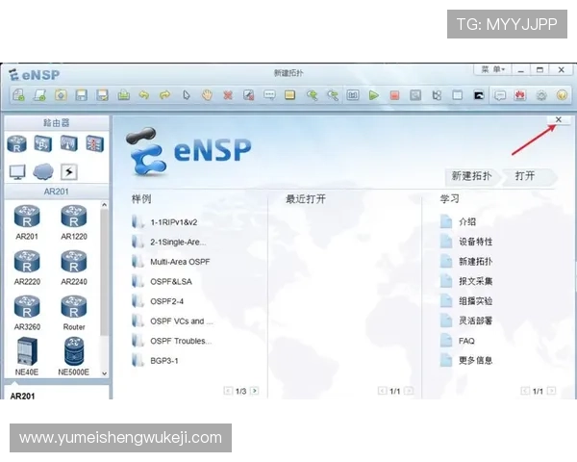577x462 pixels.
Task: Click the show all interfaces icon
Action: (x=437, y=95)
